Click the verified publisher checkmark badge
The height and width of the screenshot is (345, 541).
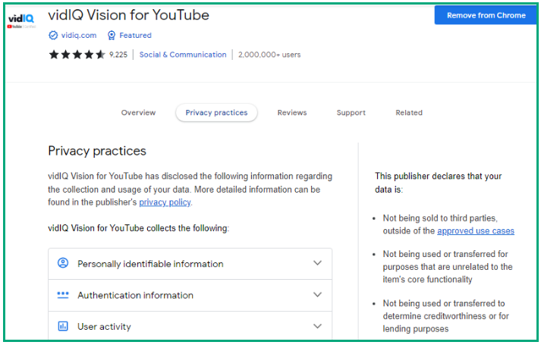click(53, 35)
